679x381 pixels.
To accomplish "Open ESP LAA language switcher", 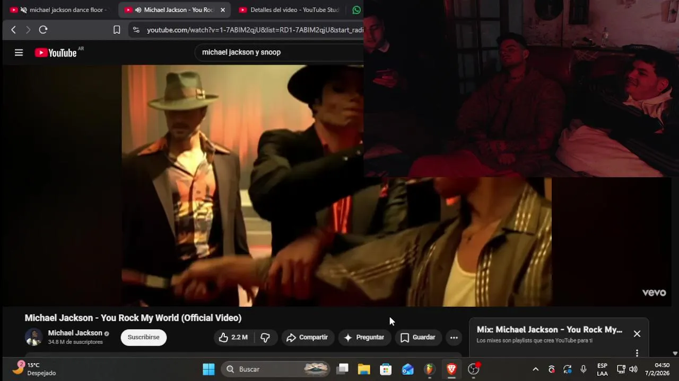I will coord(602,369).
